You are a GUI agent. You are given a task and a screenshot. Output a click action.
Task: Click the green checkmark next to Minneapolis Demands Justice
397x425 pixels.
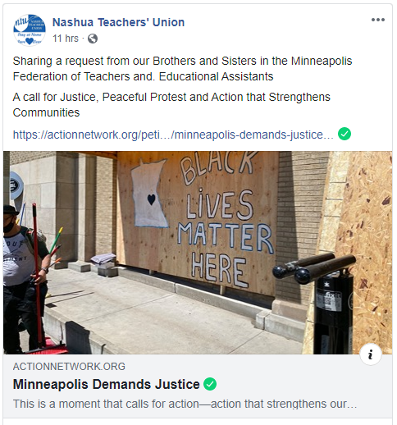click(210, 384)
